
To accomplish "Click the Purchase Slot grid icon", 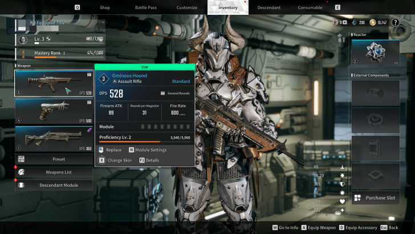I will click(357, 197).
